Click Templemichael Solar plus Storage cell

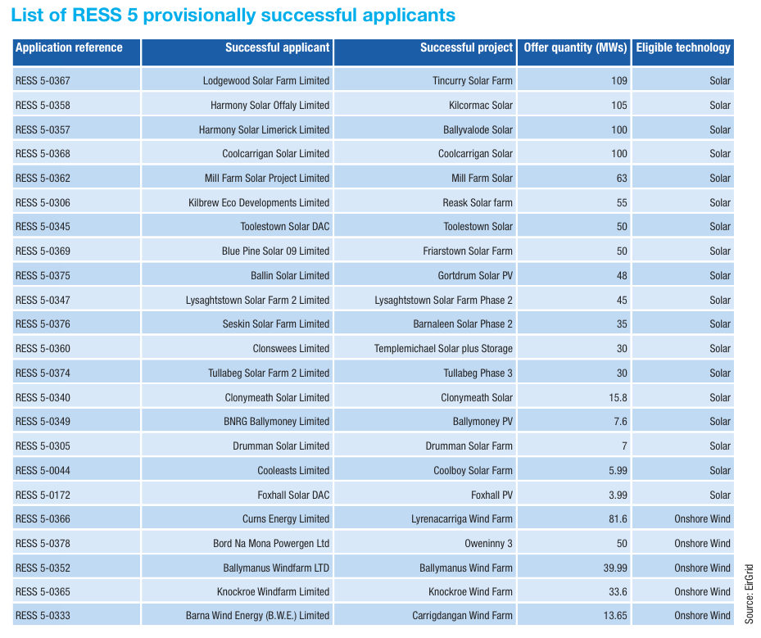[443, 349]
